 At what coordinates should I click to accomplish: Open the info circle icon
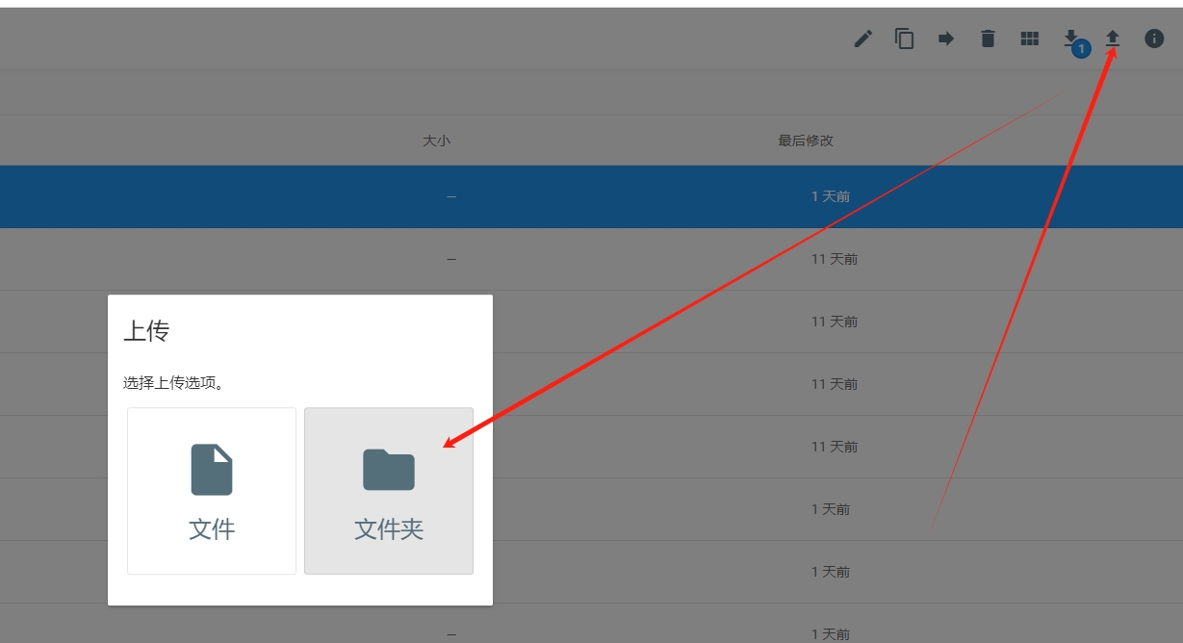tap(1154, 39)
